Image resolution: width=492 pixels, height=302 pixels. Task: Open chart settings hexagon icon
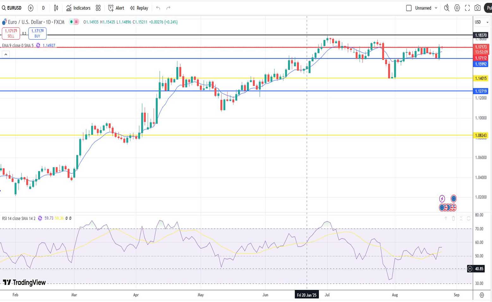tap(457, 8)
